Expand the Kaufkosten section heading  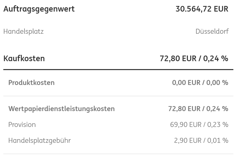pos(24,59)
